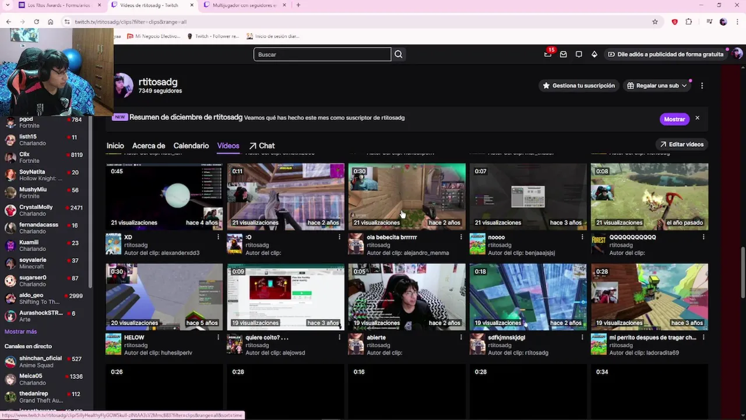Viewport: 746px width, 420px height.
Task: Reload the page in the browser
Action: (36, 22)
